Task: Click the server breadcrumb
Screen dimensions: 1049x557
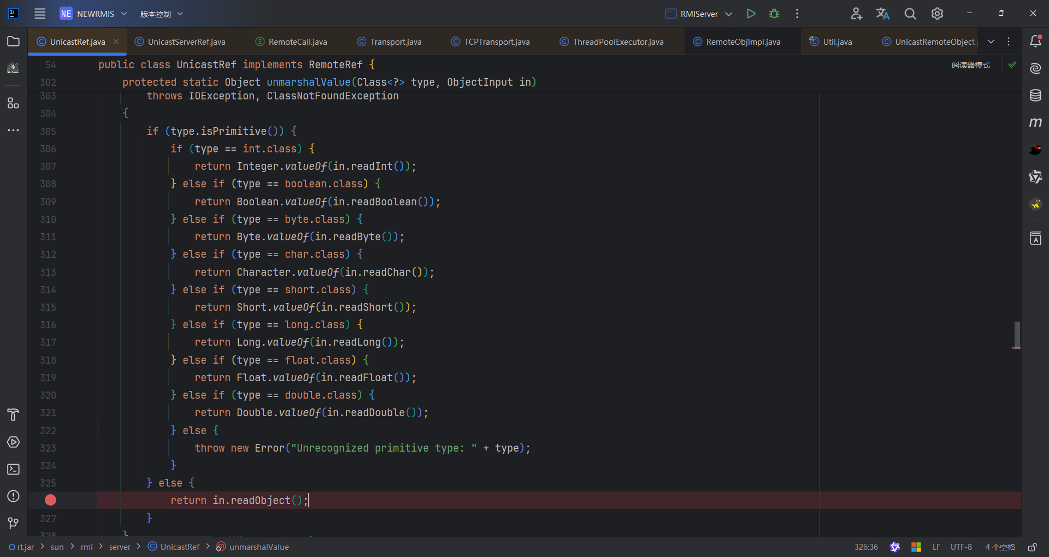Action: click(x=120, y=547)
